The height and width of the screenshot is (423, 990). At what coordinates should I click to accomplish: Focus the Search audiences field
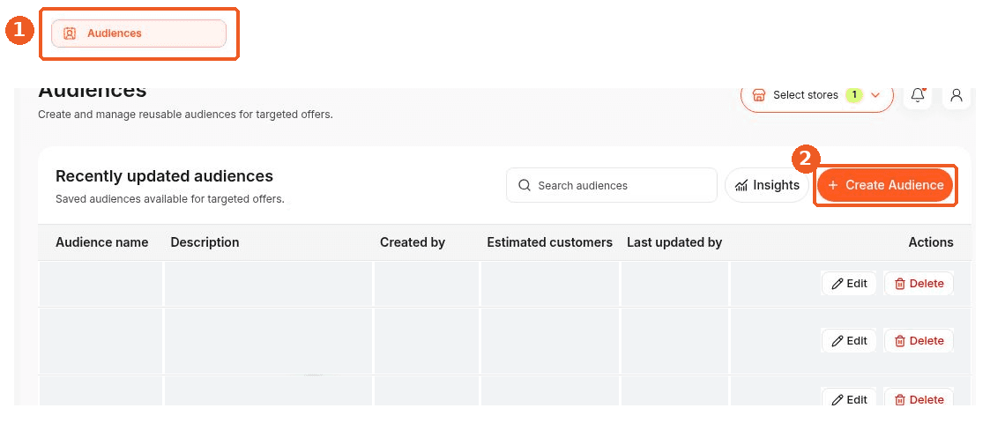click(x=611, y=186)
